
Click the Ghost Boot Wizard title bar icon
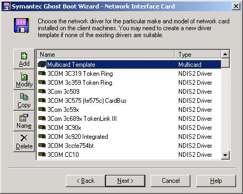pyautogui.click(x=7, y=6)
